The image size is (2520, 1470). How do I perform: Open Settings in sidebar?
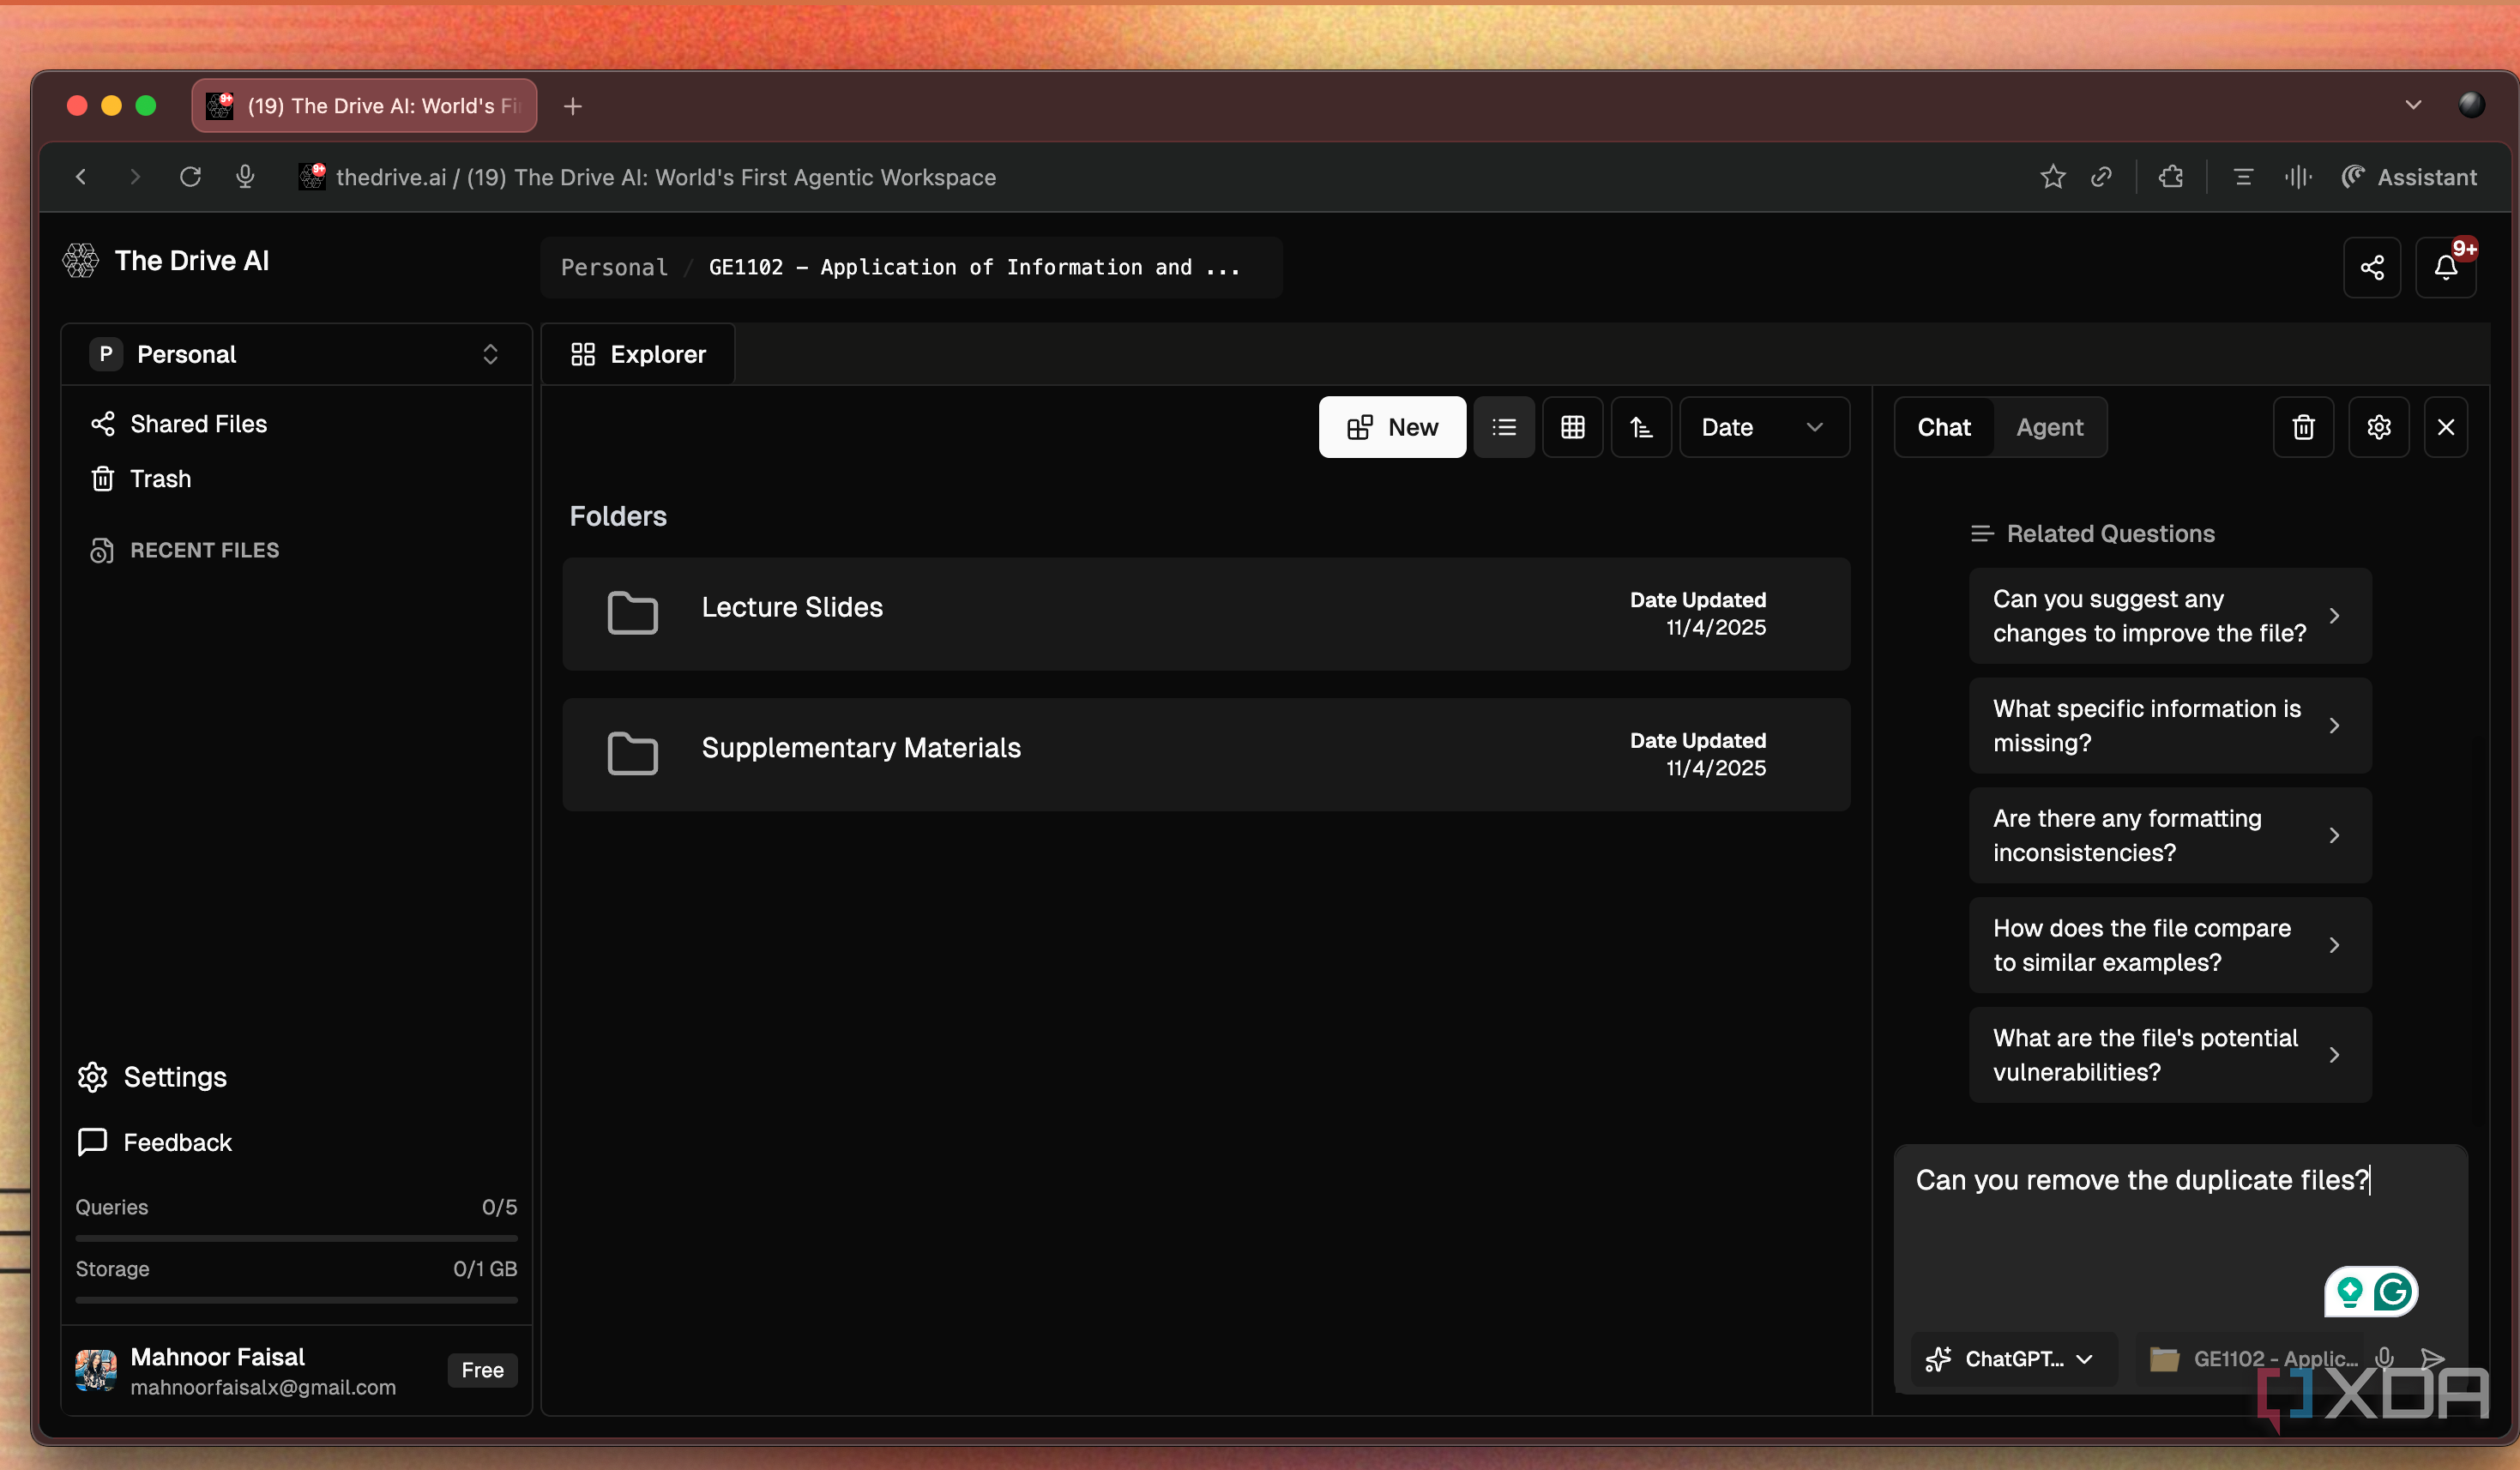153,1077
